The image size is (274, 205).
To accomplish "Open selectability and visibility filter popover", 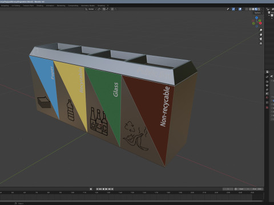I will [228, 9].
